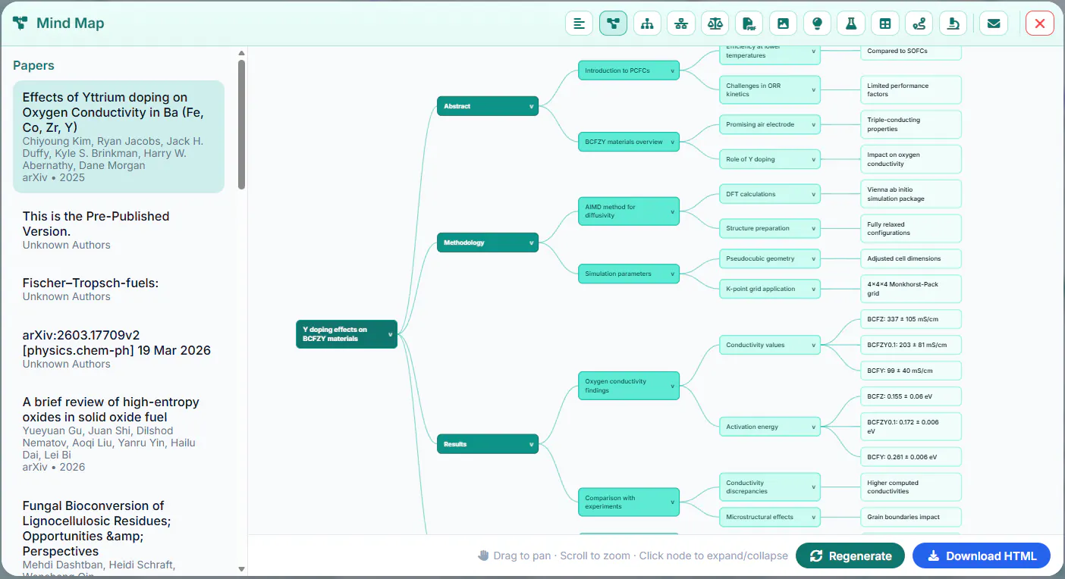The height and width of the screenshot is (579, 1065).
Task: Toggle the 'AIMD method for diffusivity' node chevron
Action: click(x=672, y=211)
